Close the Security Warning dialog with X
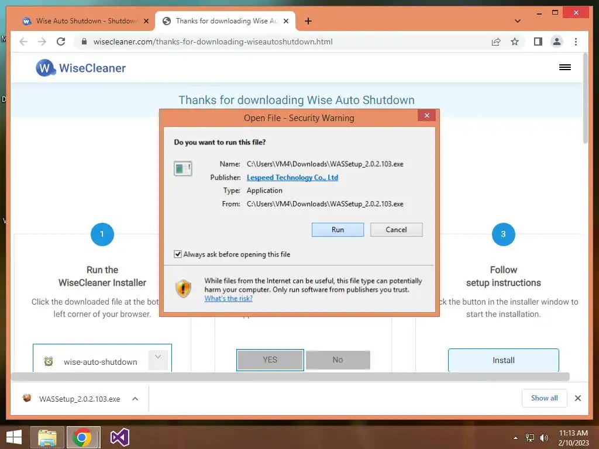The height and width of the screenshot is (449, 599). [x=426, y=116]
